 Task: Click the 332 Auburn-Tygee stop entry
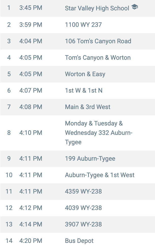(x=99, y=133)
